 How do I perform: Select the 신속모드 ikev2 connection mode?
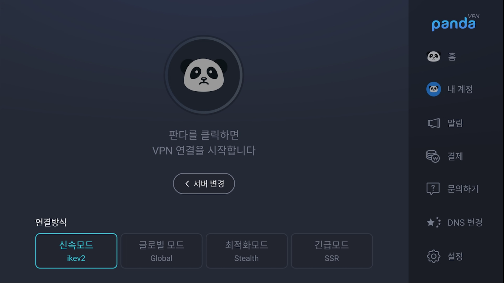[x=76, y=251]
